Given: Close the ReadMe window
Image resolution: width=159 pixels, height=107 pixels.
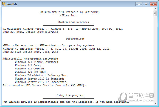Looking at the screenshot, I should 153,4.
